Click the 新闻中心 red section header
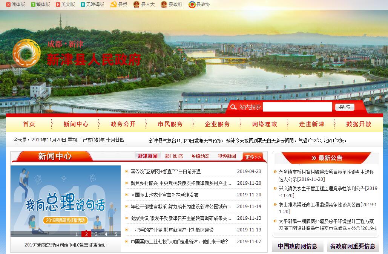The width and height of the screenshot is (388, 254). (x=55, y=156)
